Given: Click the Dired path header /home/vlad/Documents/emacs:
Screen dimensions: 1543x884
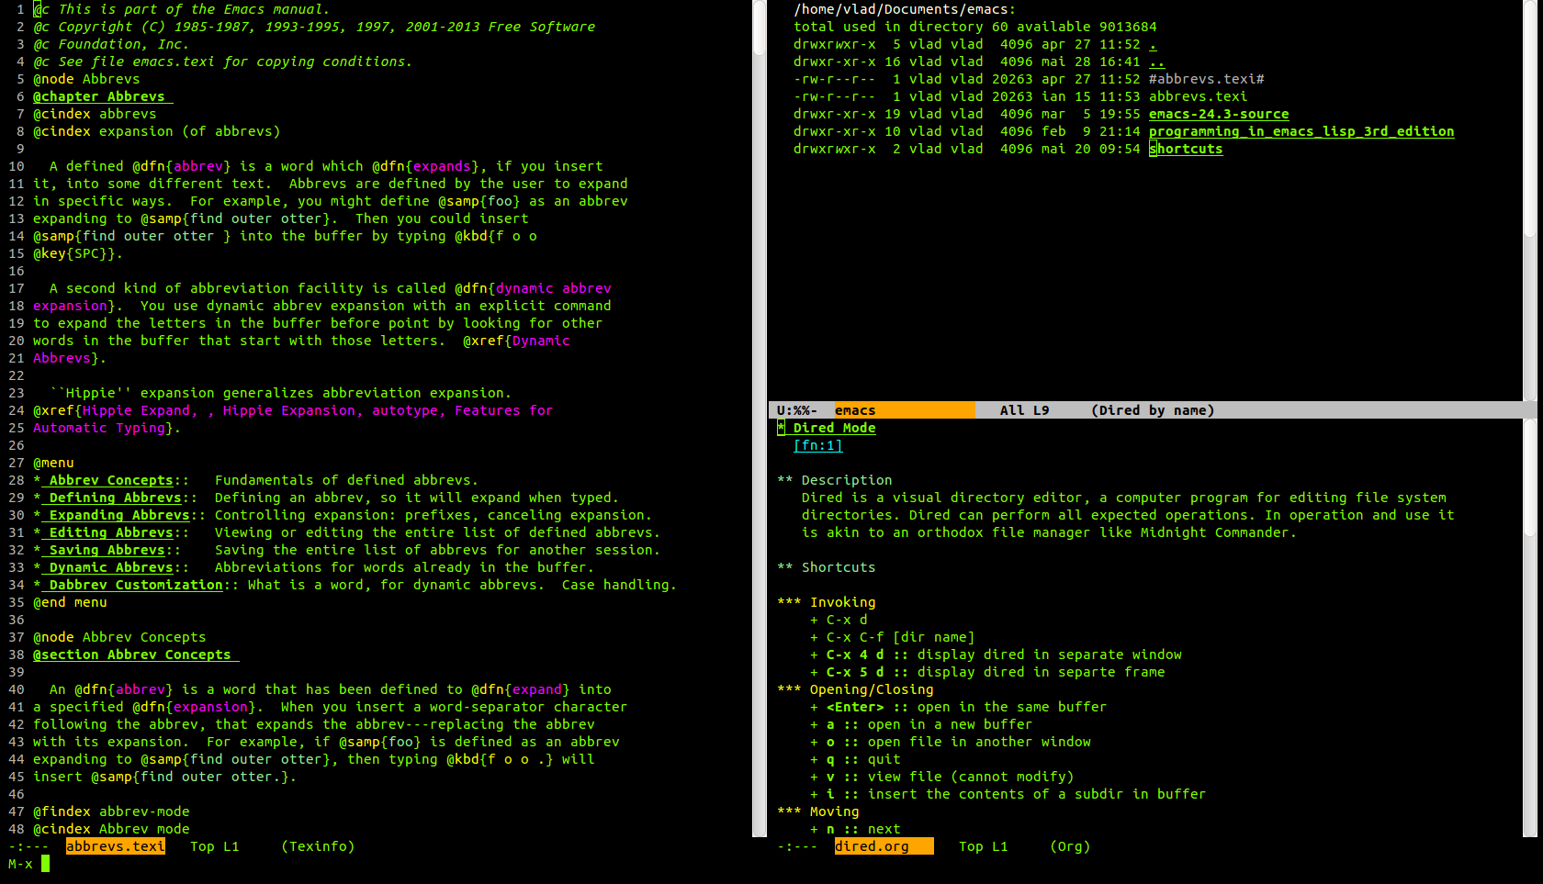Looking at the screenshot, I should pyautogui.click(x=905, y=9).
